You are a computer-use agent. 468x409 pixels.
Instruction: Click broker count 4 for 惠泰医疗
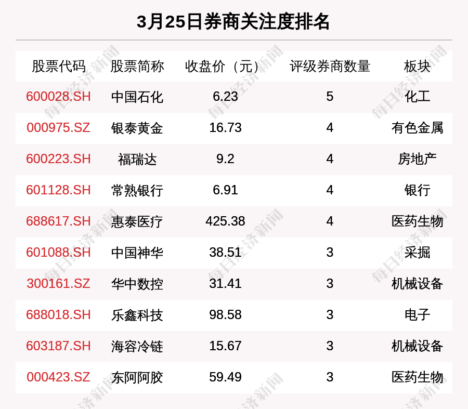pos(330,221)
